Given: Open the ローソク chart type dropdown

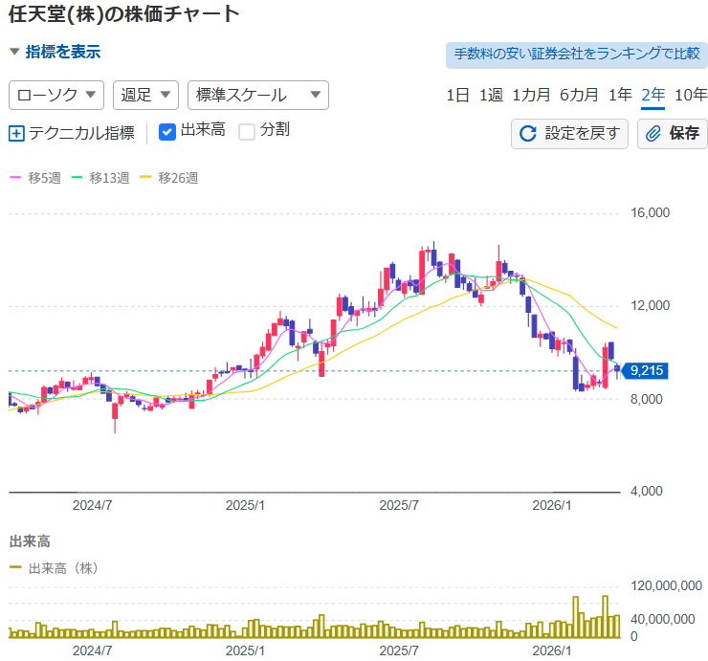Looking at the screenshot, I should [56, 95].
